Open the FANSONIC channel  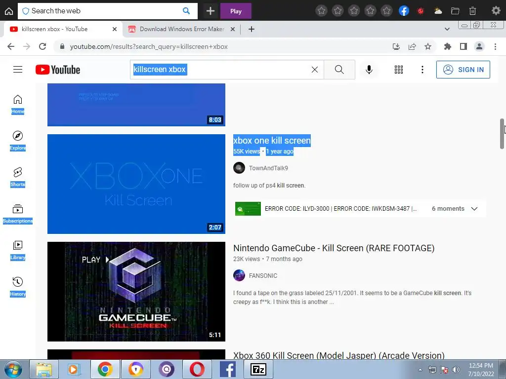click(x=263, y=275)
